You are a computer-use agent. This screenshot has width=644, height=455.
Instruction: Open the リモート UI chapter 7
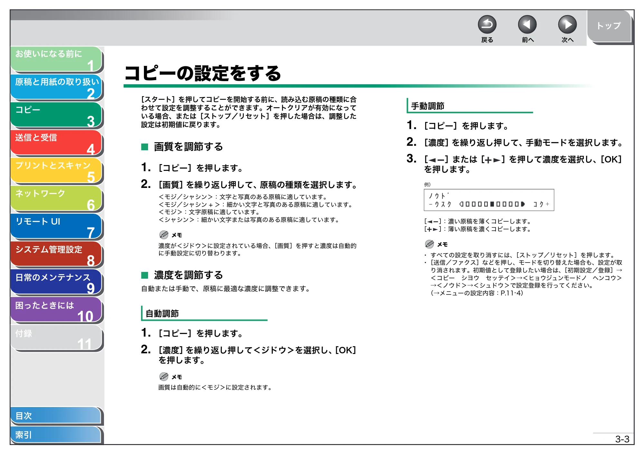tap(56, 227)
